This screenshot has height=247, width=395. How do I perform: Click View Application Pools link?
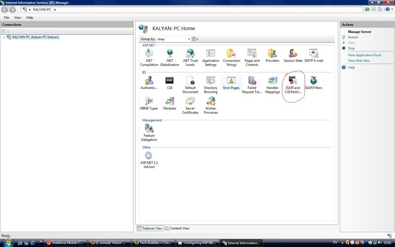(x=365, y=55)
